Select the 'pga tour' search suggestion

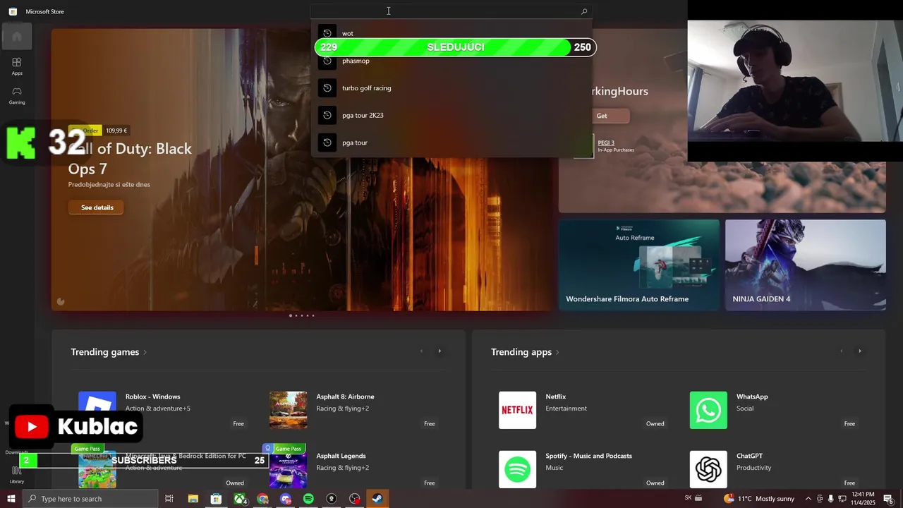click(x=451, y=143)
